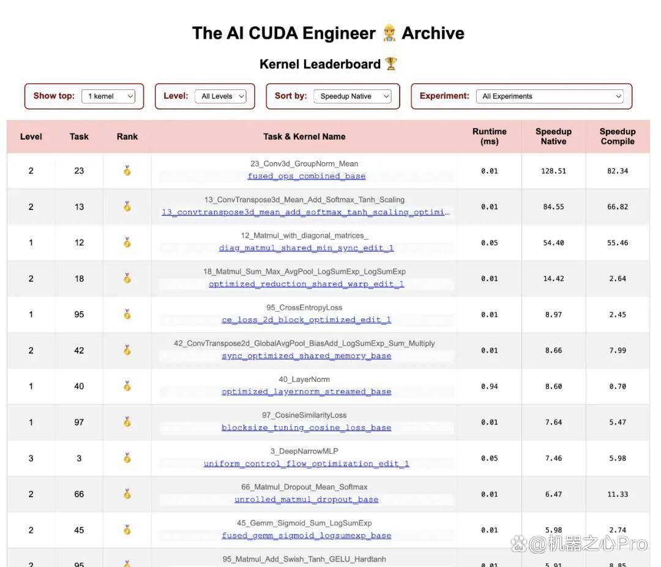Open the Sort by Speedup Native dropdown
661x567 pixels.
(x=353, y=96)
